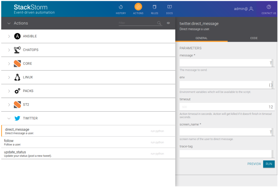
Task: Select the General tab
Action: 201,38
